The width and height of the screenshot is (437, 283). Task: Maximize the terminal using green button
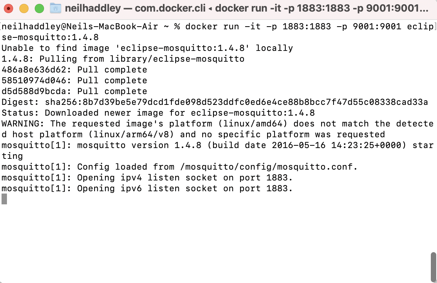pos(39,8)
